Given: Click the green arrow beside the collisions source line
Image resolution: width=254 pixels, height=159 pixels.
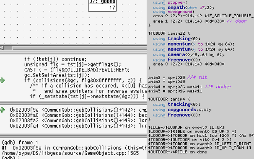Looking at the screenshot, I should click(x=3, y=80).
